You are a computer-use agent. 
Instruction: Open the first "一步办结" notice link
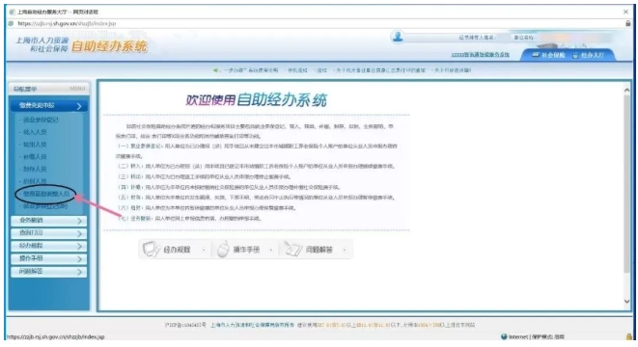251,70
